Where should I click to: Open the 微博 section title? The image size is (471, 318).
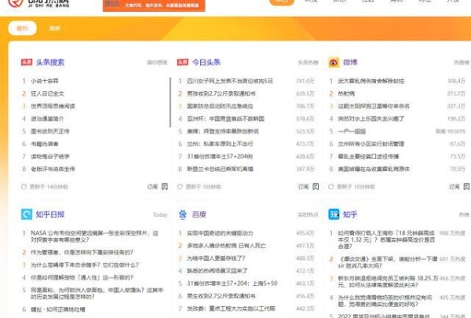(350, 62)
